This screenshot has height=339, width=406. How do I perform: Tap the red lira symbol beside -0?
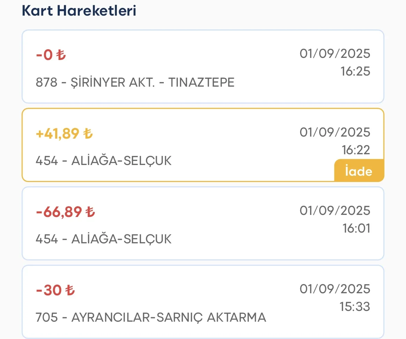click(x=61, y=55)
